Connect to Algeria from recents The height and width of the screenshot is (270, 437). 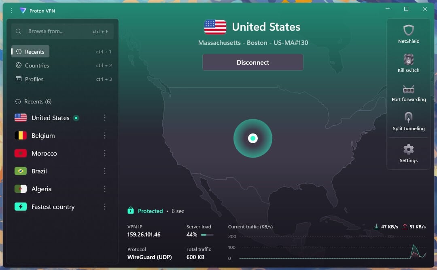pyautogui.click(x=42, y=189)
